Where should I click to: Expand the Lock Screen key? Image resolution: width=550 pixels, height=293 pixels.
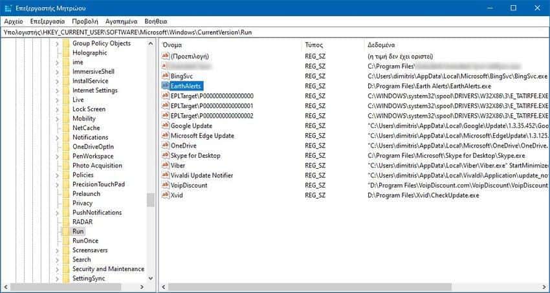tap(57, 109)
